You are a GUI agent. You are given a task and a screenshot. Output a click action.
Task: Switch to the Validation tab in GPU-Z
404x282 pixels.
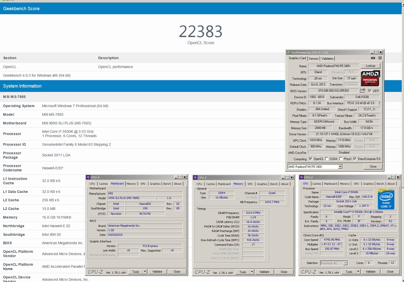pos(327,59)
